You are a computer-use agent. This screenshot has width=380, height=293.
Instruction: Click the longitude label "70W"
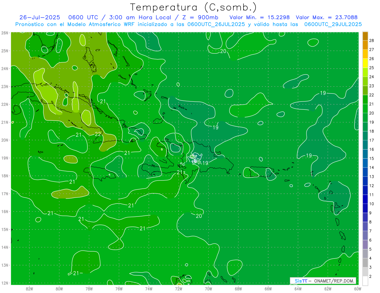coord(208,289)
